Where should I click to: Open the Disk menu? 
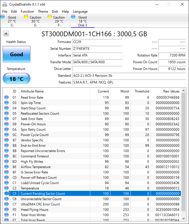click(x=55, y=12)
